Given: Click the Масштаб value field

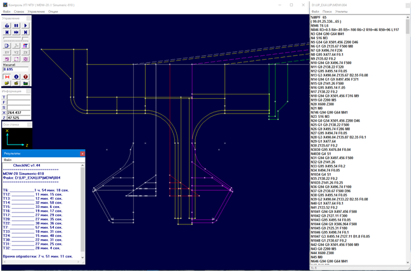Looking at the screenshot, I should [15, 69].
